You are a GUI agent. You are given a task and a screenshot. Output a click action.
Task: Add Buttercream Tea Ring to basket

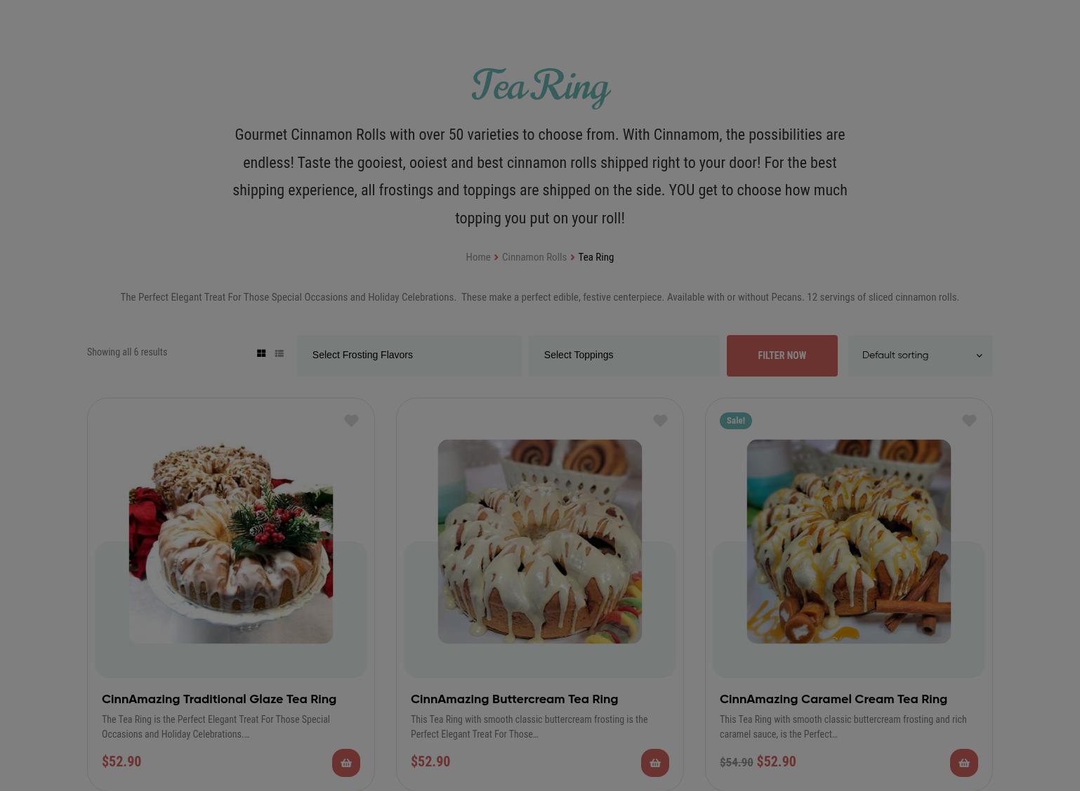[655, 763]
